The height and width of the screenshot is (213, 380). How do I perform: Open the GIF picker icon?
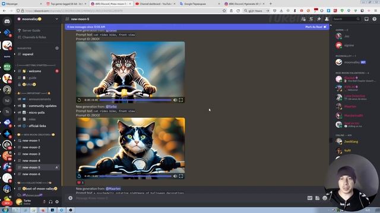click(x=310, y=198)
